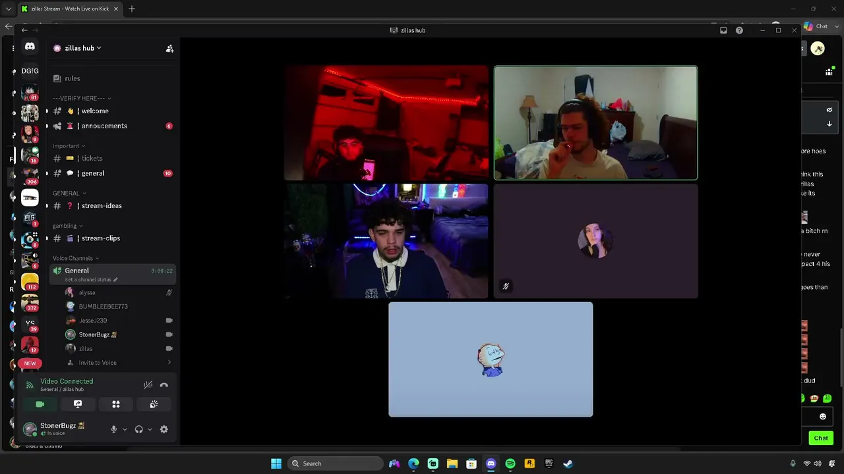
Task: Toggle noise suppression in voice panel
Action: 148,385
